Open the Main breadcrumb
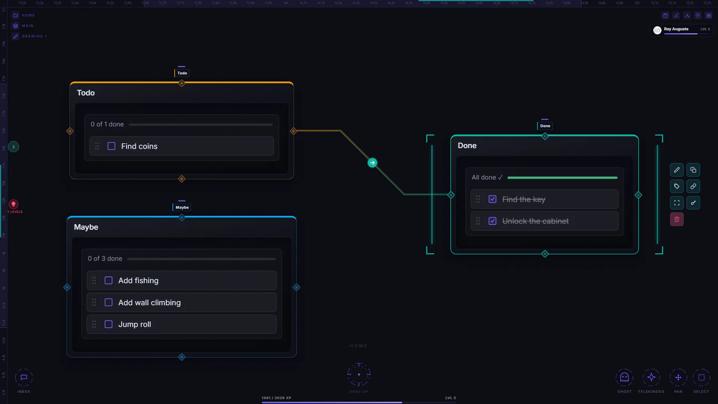The image size is (718, 404). coord(23,26)
